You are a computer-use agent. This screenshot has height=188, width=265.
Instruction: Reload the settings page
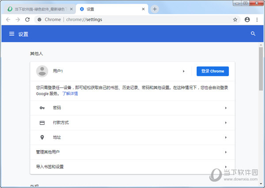point(27,19)
